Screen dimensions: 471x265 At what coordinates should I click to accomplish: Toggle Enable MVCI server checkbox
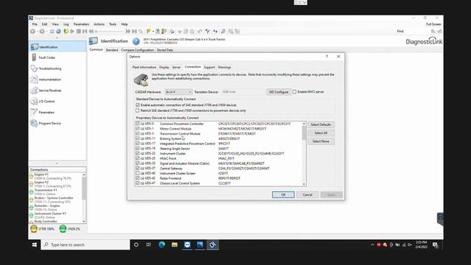point(294,91)
